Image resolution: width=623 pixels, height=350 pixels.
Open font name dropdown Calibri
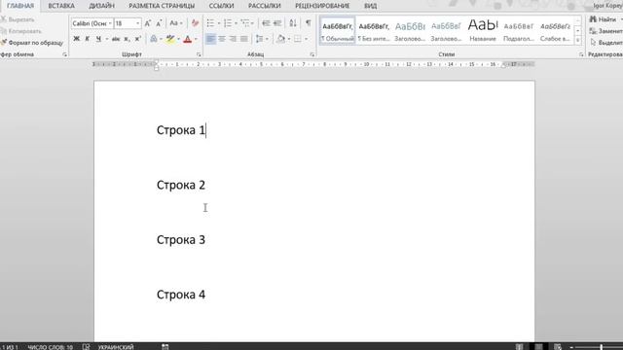[x=110, y=23]
